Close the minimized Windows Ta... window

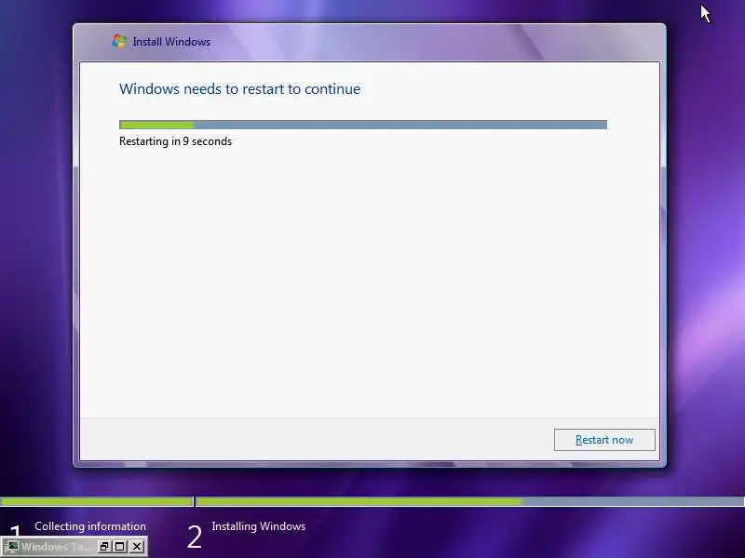tap(137, 547)
